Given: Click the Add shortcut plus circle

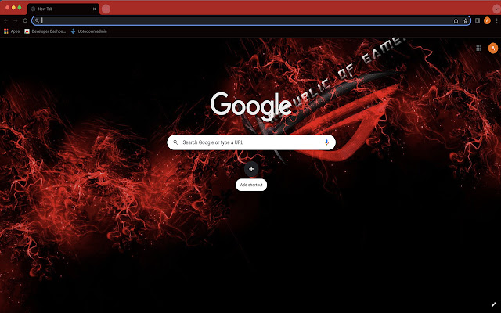Looking at the screenshot, I should 251,169.
